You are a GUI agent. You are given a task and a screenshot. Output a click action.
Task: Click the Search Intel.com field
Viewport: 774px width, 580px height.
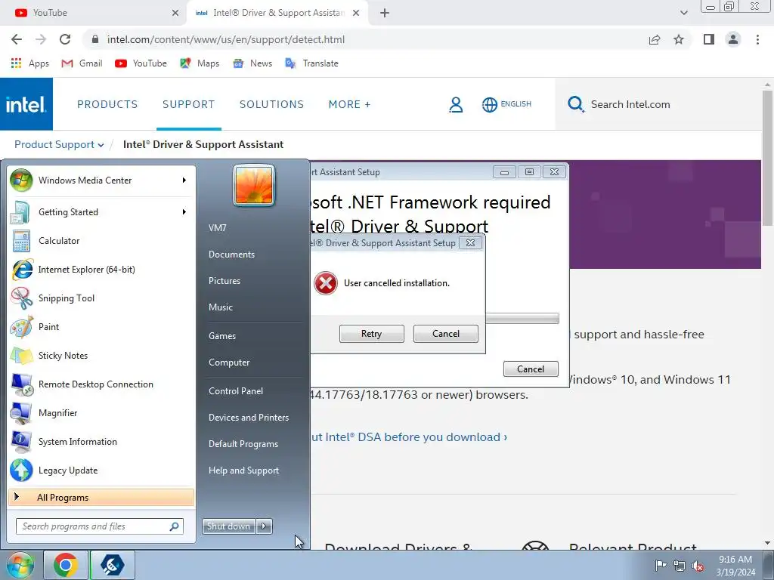click(659, 104)
